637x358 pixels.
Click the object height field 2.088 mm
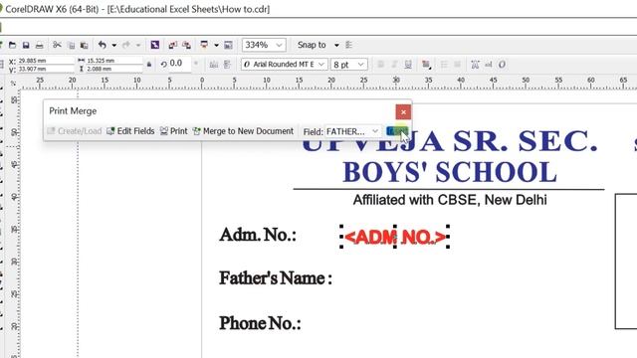click(x=114, y=69)
